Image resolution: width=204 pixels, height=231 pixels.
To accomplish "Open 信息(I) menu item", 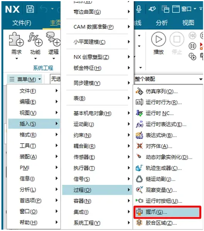I will pos(34,179).
